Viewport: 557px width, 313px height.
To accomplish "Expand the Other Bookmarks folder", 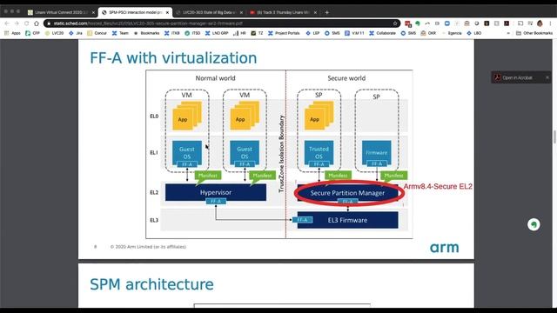I will click(x=534, y=33).
